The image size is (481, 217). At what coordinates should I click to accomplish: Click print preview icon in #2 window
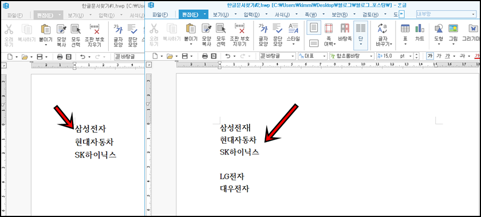(x=214, y=56)
